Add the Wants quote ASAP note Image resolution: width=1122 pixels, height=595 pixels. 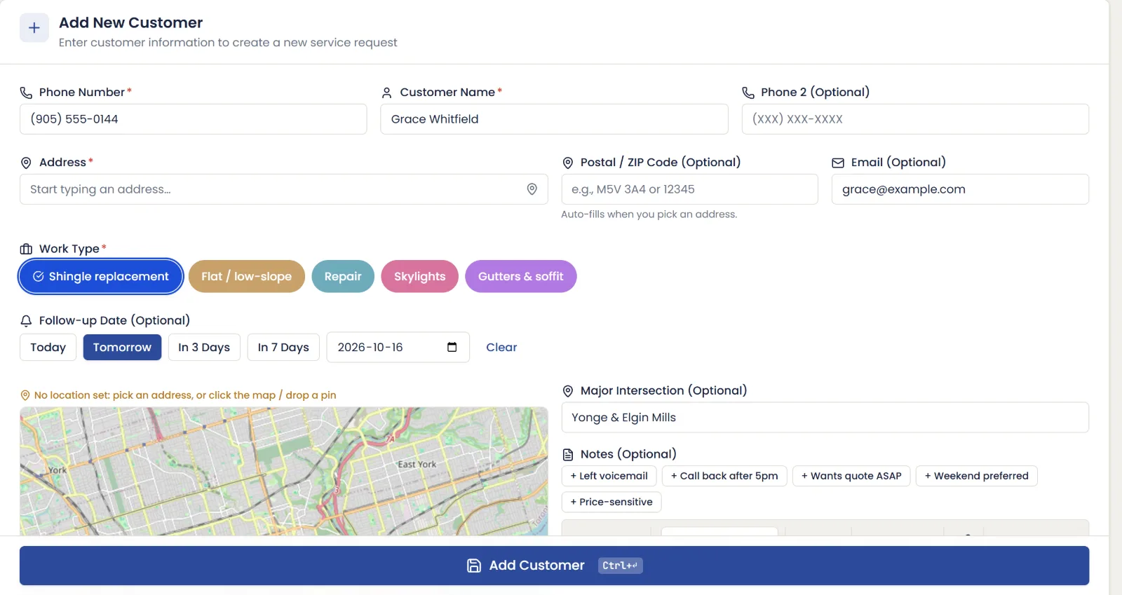click(x=851, y=476)
